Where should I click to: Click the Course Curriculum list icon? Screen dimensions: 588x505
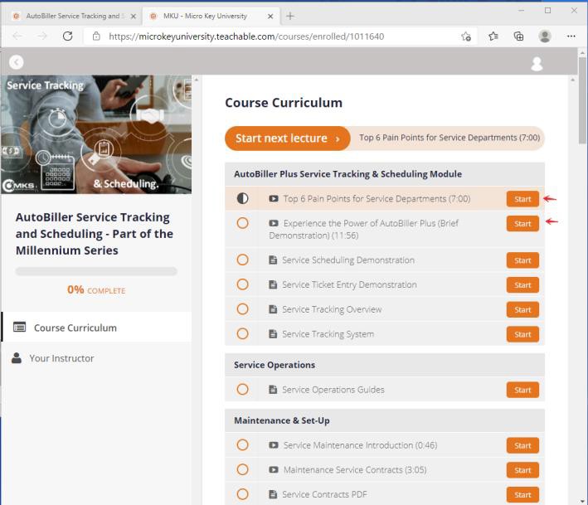[x=19, y=328]
